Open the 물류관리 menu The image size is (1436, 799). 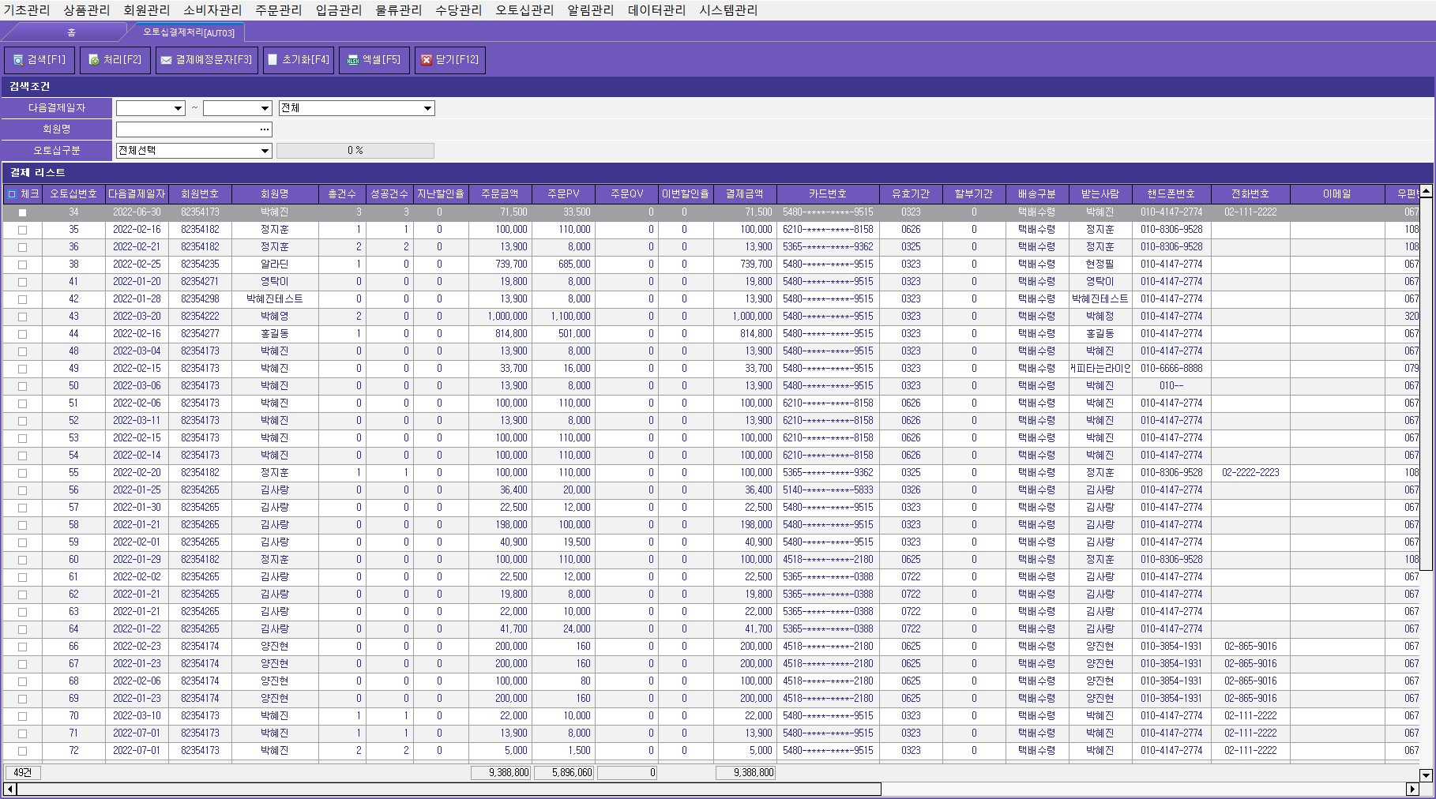tap(399, 10)
